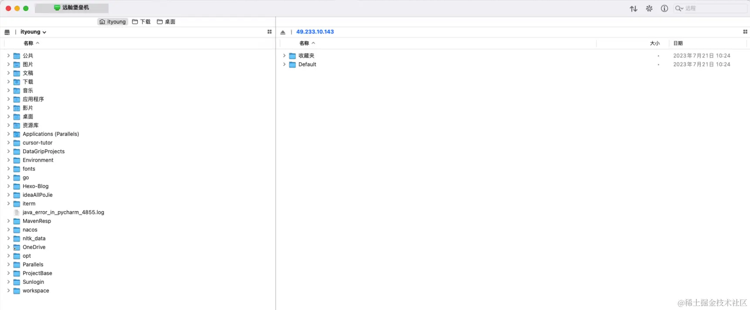Expand the workspace folder
This screenshot has height=310, width=750.
click(x=8, y=291)
